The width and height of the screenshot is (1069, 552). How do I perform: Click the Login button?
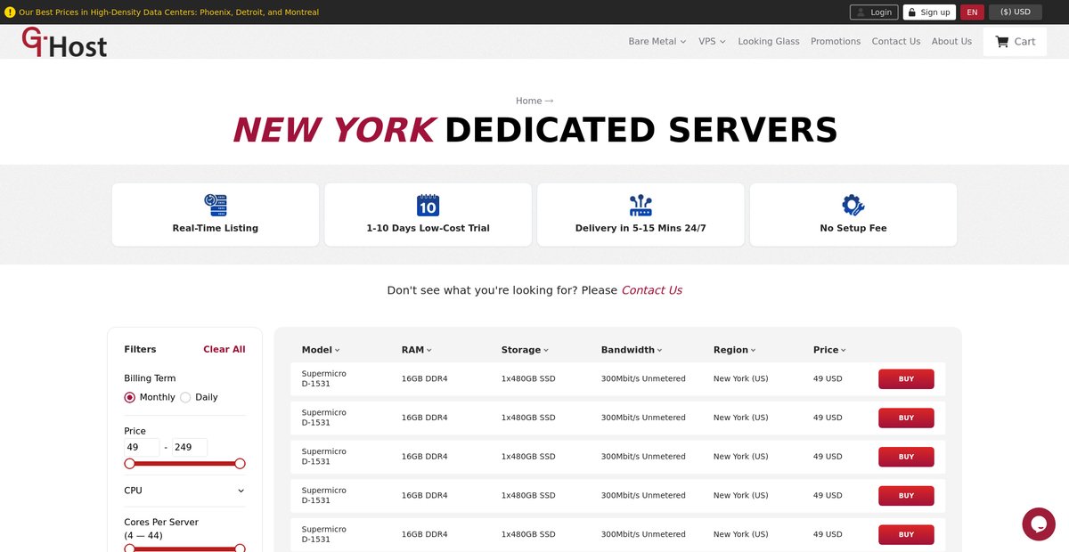[x=874, y=12]
